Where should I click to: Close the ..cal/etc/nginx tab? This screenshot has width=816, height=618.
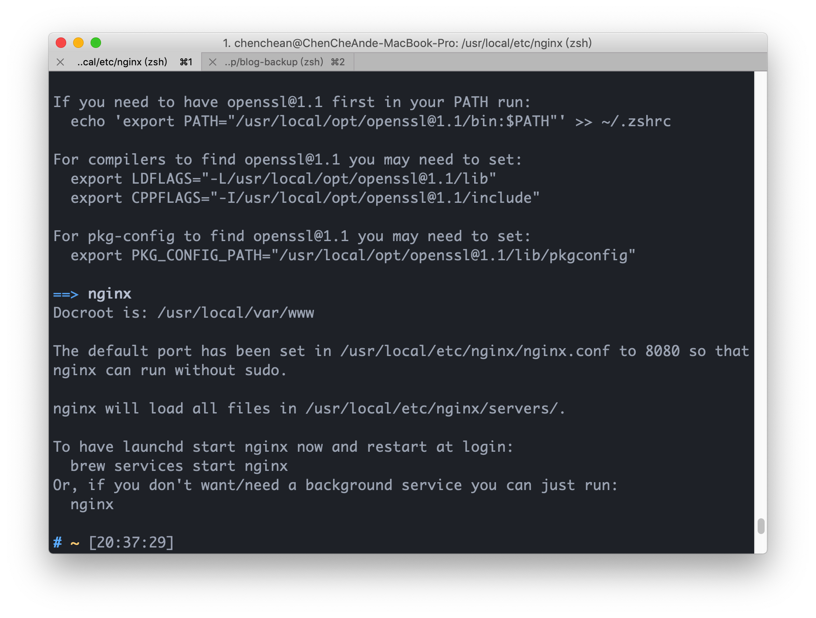[61, 62]
